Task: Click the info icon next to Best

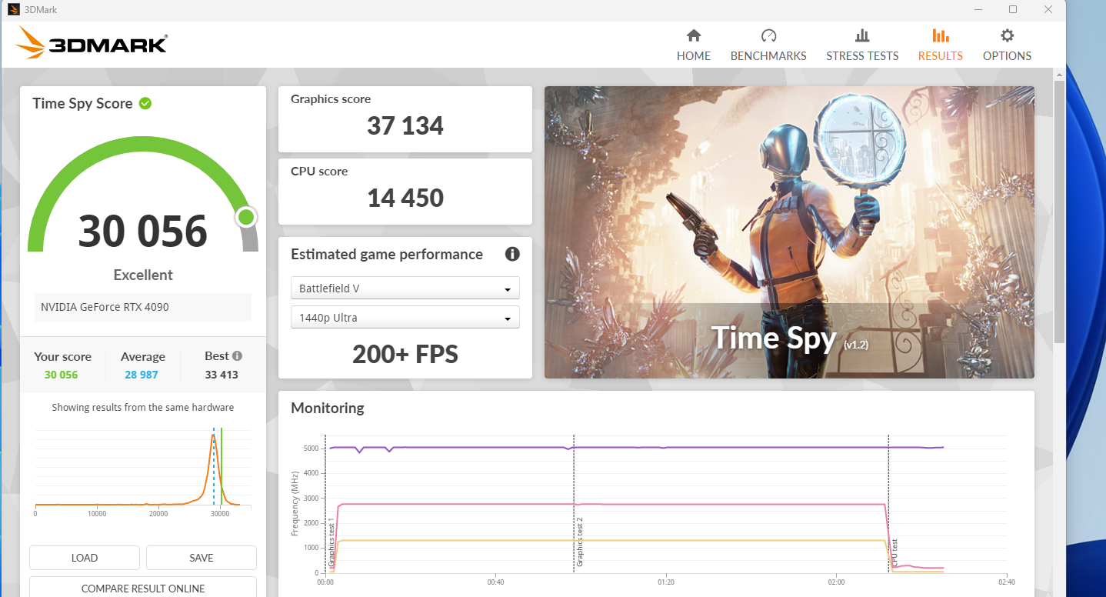Action: (237, 355)
